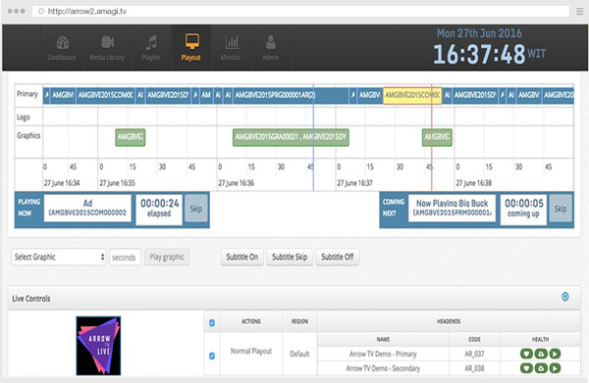This screenshot has height=383, width=589.
Task: Click middle health icon for Arrow TV Demo - Primary
Action: pos(541,354)
